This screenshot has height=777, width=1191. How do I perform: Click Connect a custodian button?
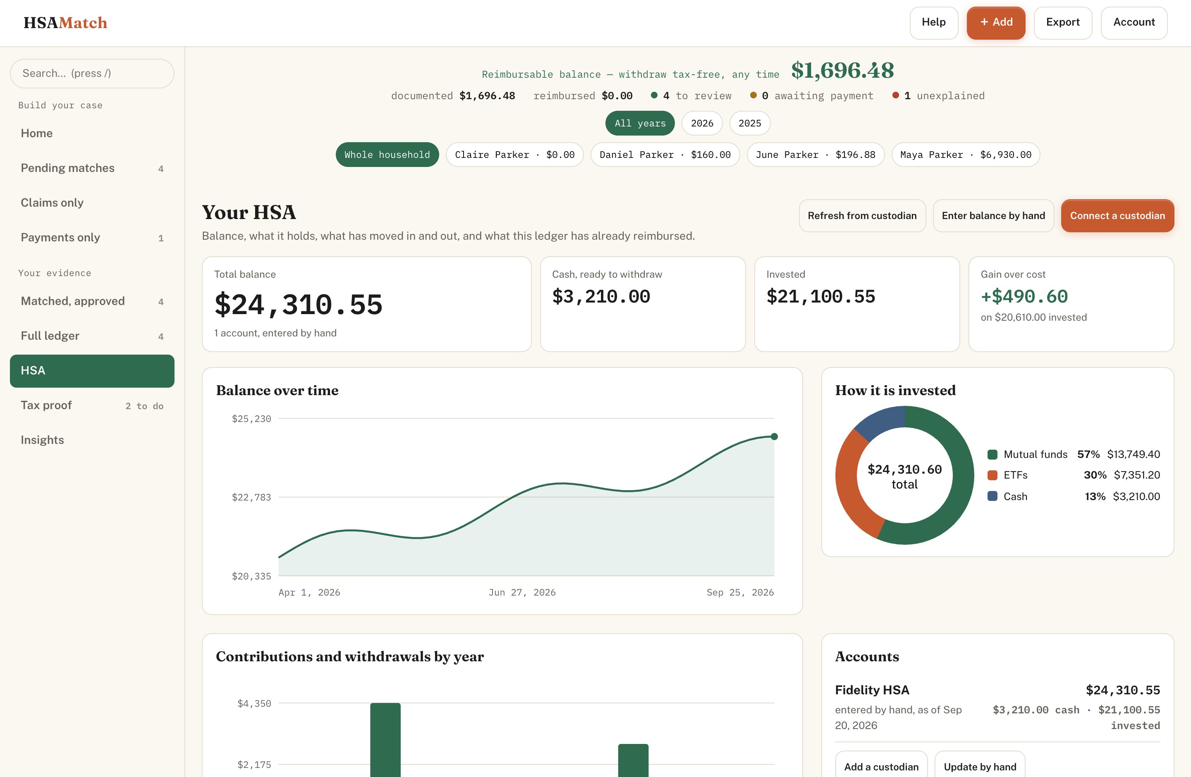1117,215
